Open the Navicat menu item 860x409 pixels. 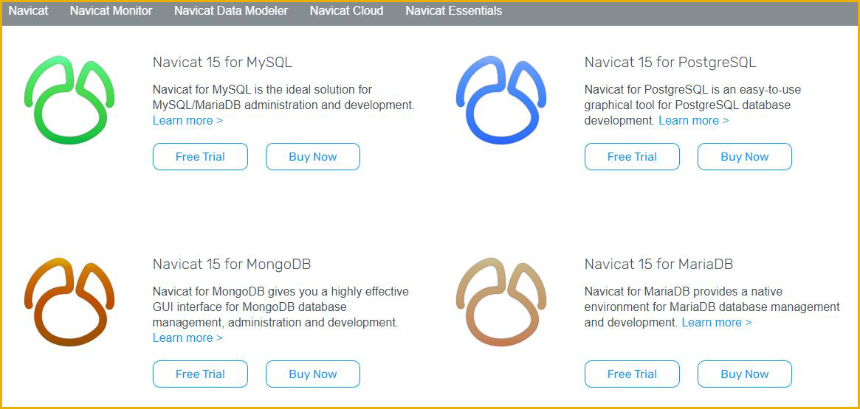click(x=29, y=11)
